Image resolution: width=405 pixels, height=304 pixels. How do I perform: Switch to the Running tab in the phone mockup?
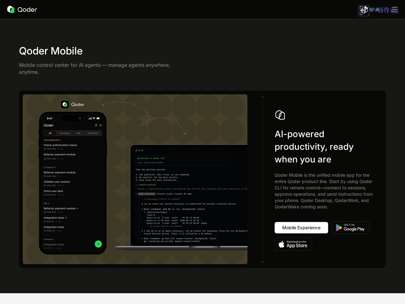(64, 133)
